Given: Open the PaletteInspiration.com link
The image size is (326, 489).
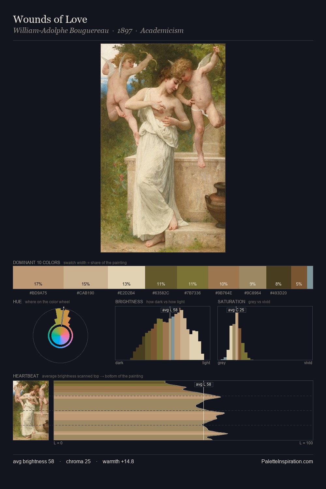Looking at the screenshot, I should (287, 461).
